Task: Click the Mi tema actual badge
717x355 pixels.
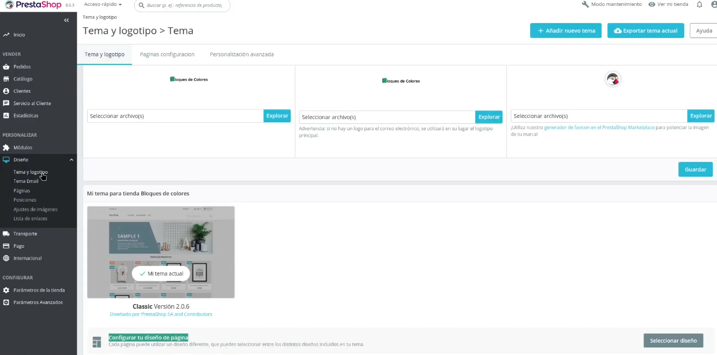Action: (x=161, y=273)
